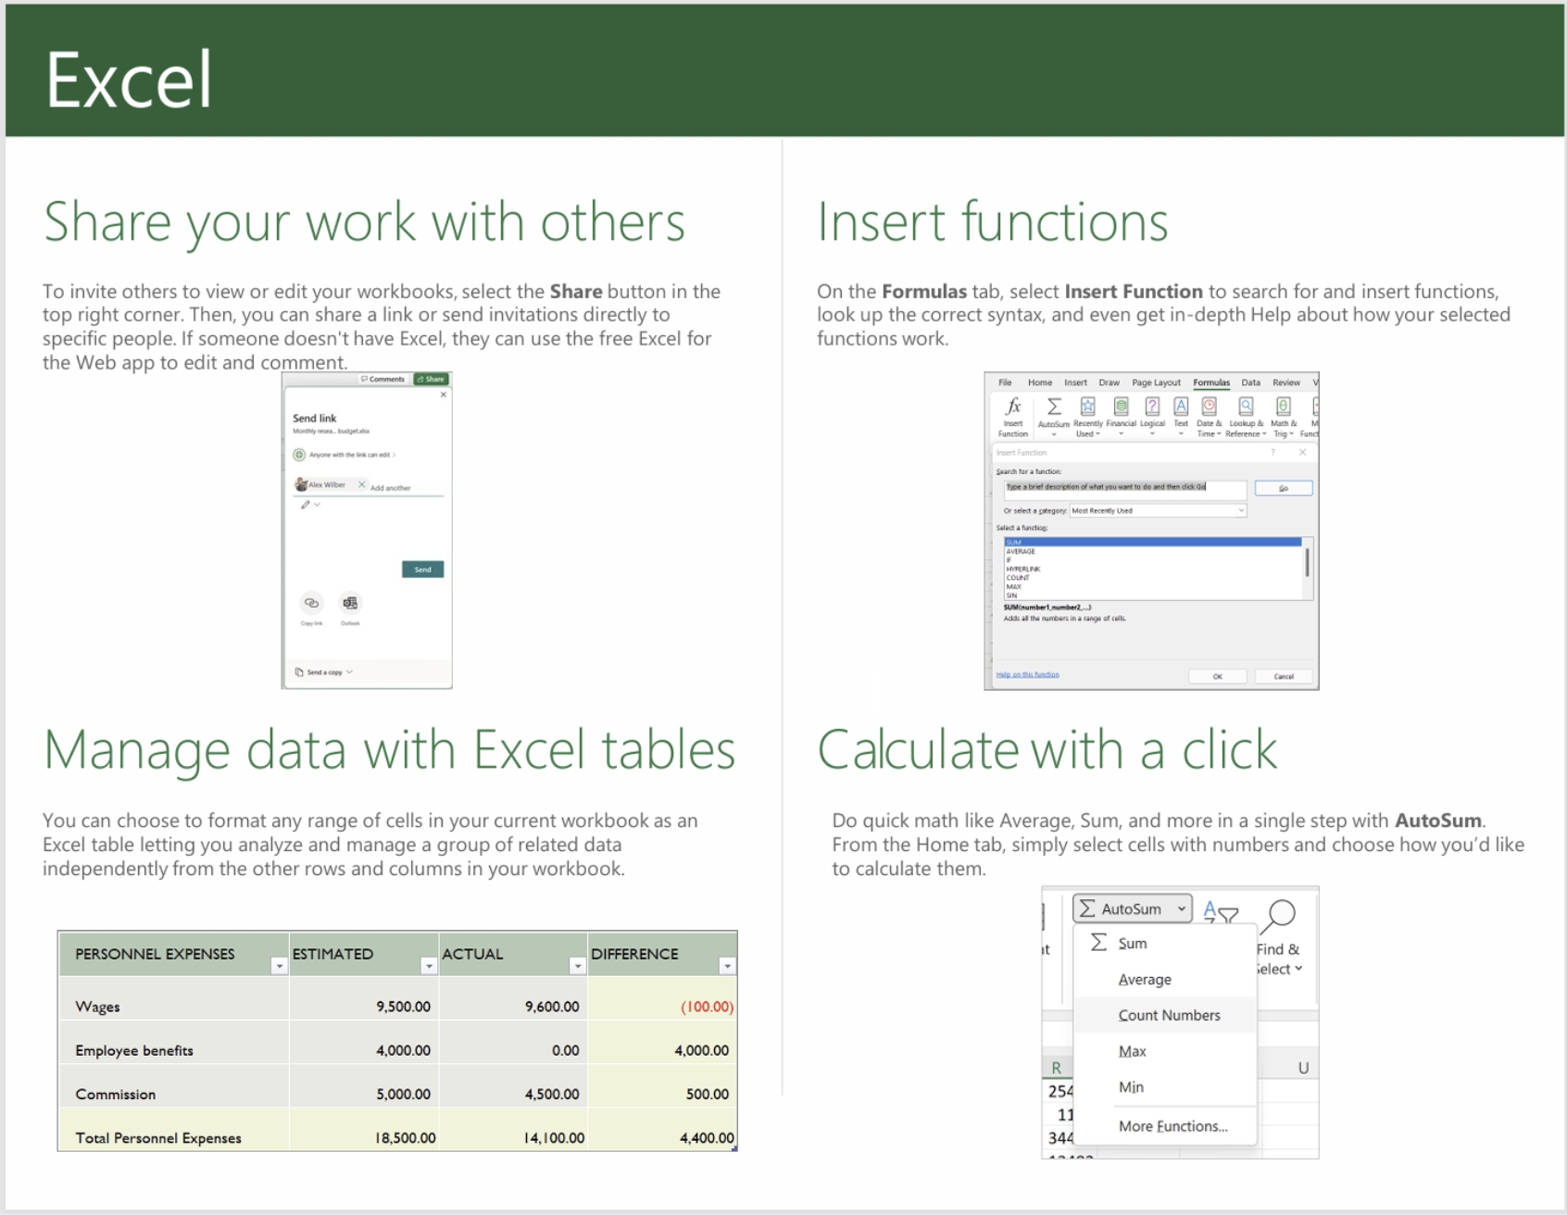This screenshot has width=1567, height=1215.
Task: Click the Date & Time clock icon
Action: click(1209, 407)
